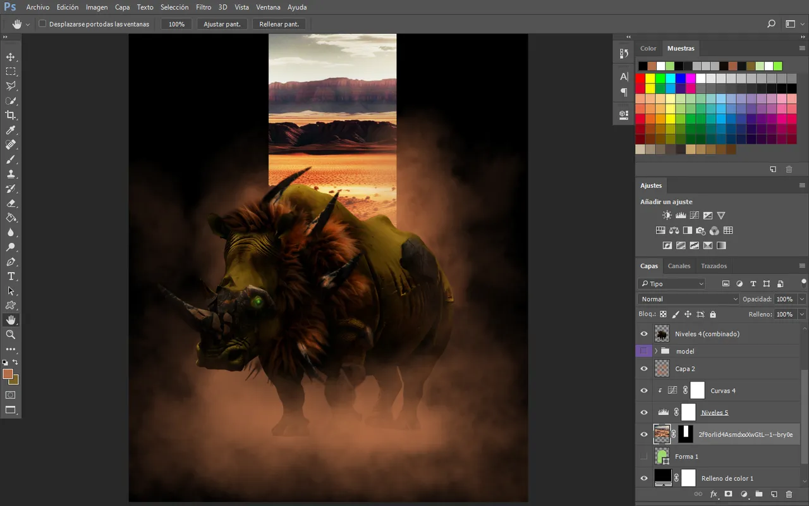Select the Eyedropper tool
This screenshot has height=506, width=809.
coord(11,130)
